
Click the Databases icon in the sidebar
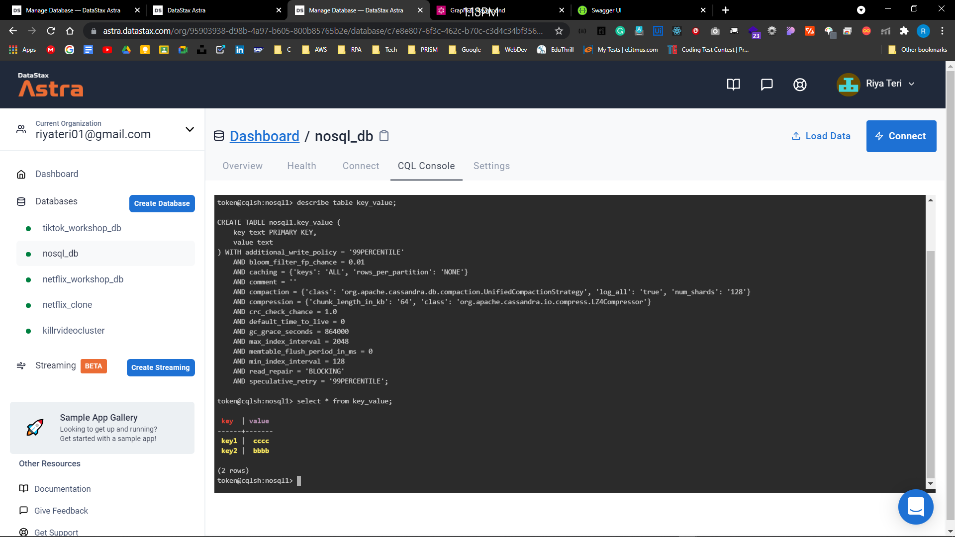click(21, 201)
